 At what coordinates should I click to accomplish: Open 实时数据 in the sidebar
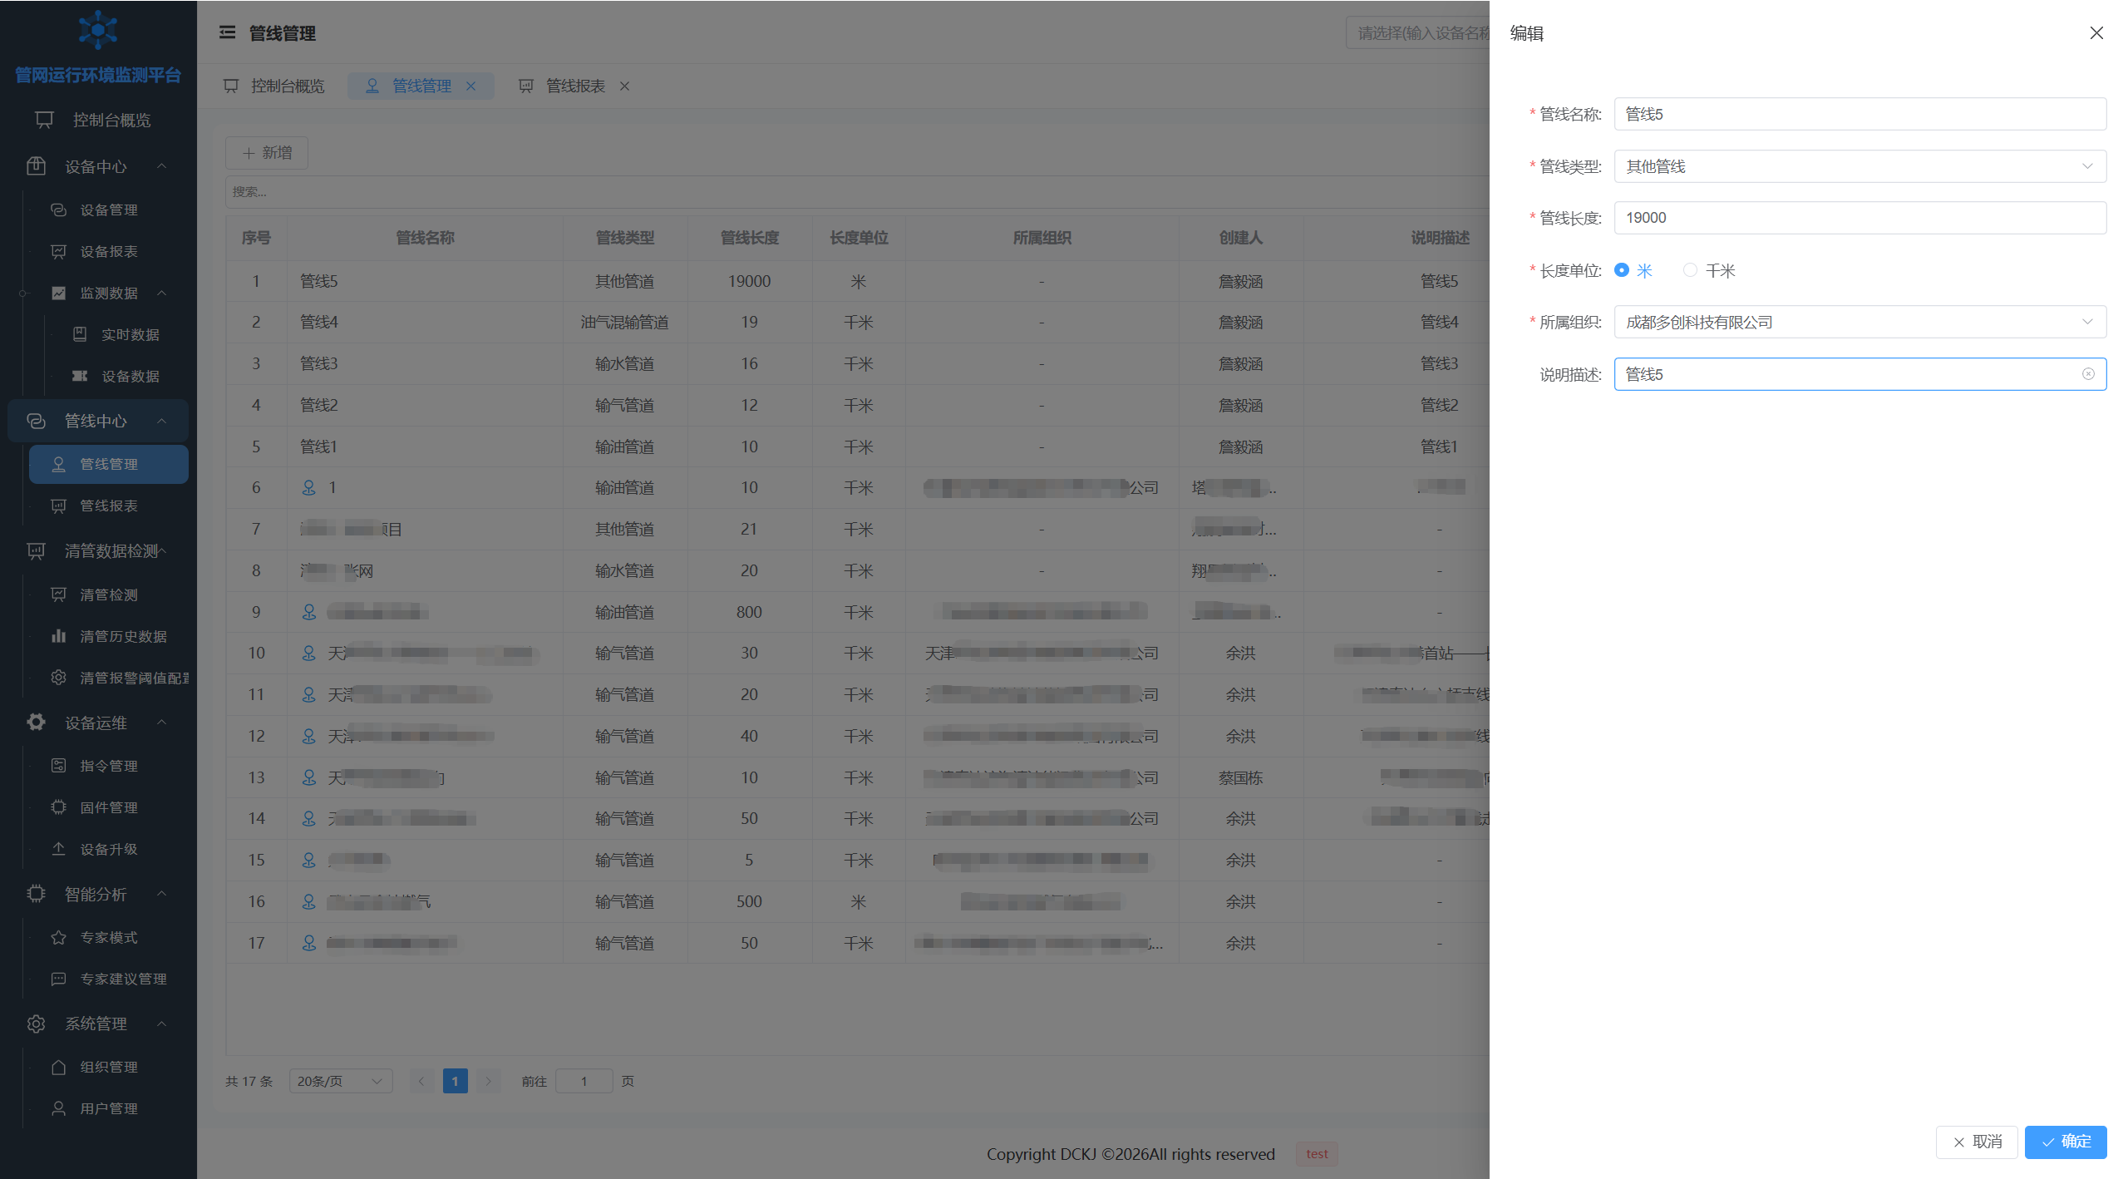(130, 334)
